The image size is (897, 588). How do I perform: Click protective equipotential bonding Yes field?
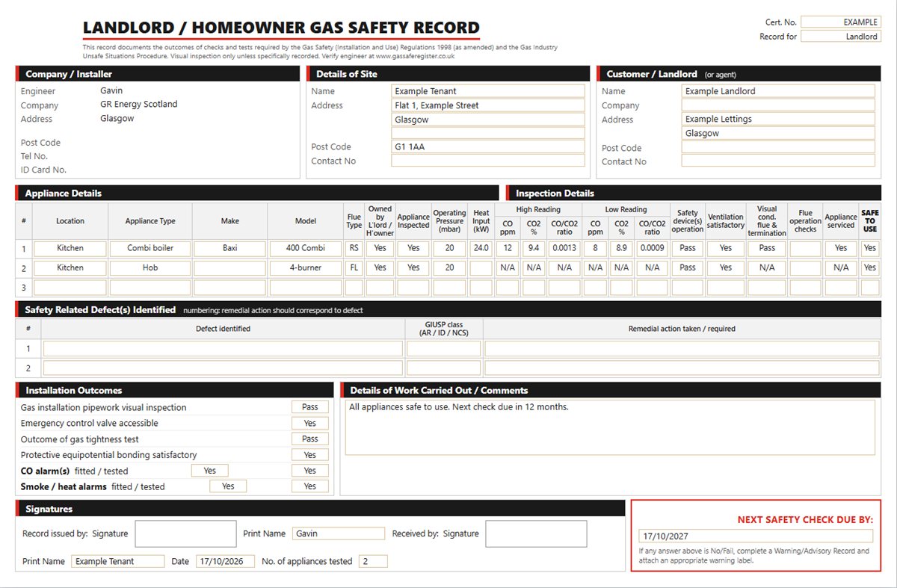coord(310,454)
